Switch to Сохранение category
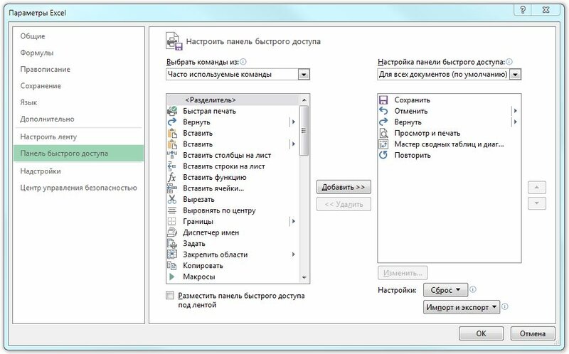This screenshot has height=354, width=569. 41,86
